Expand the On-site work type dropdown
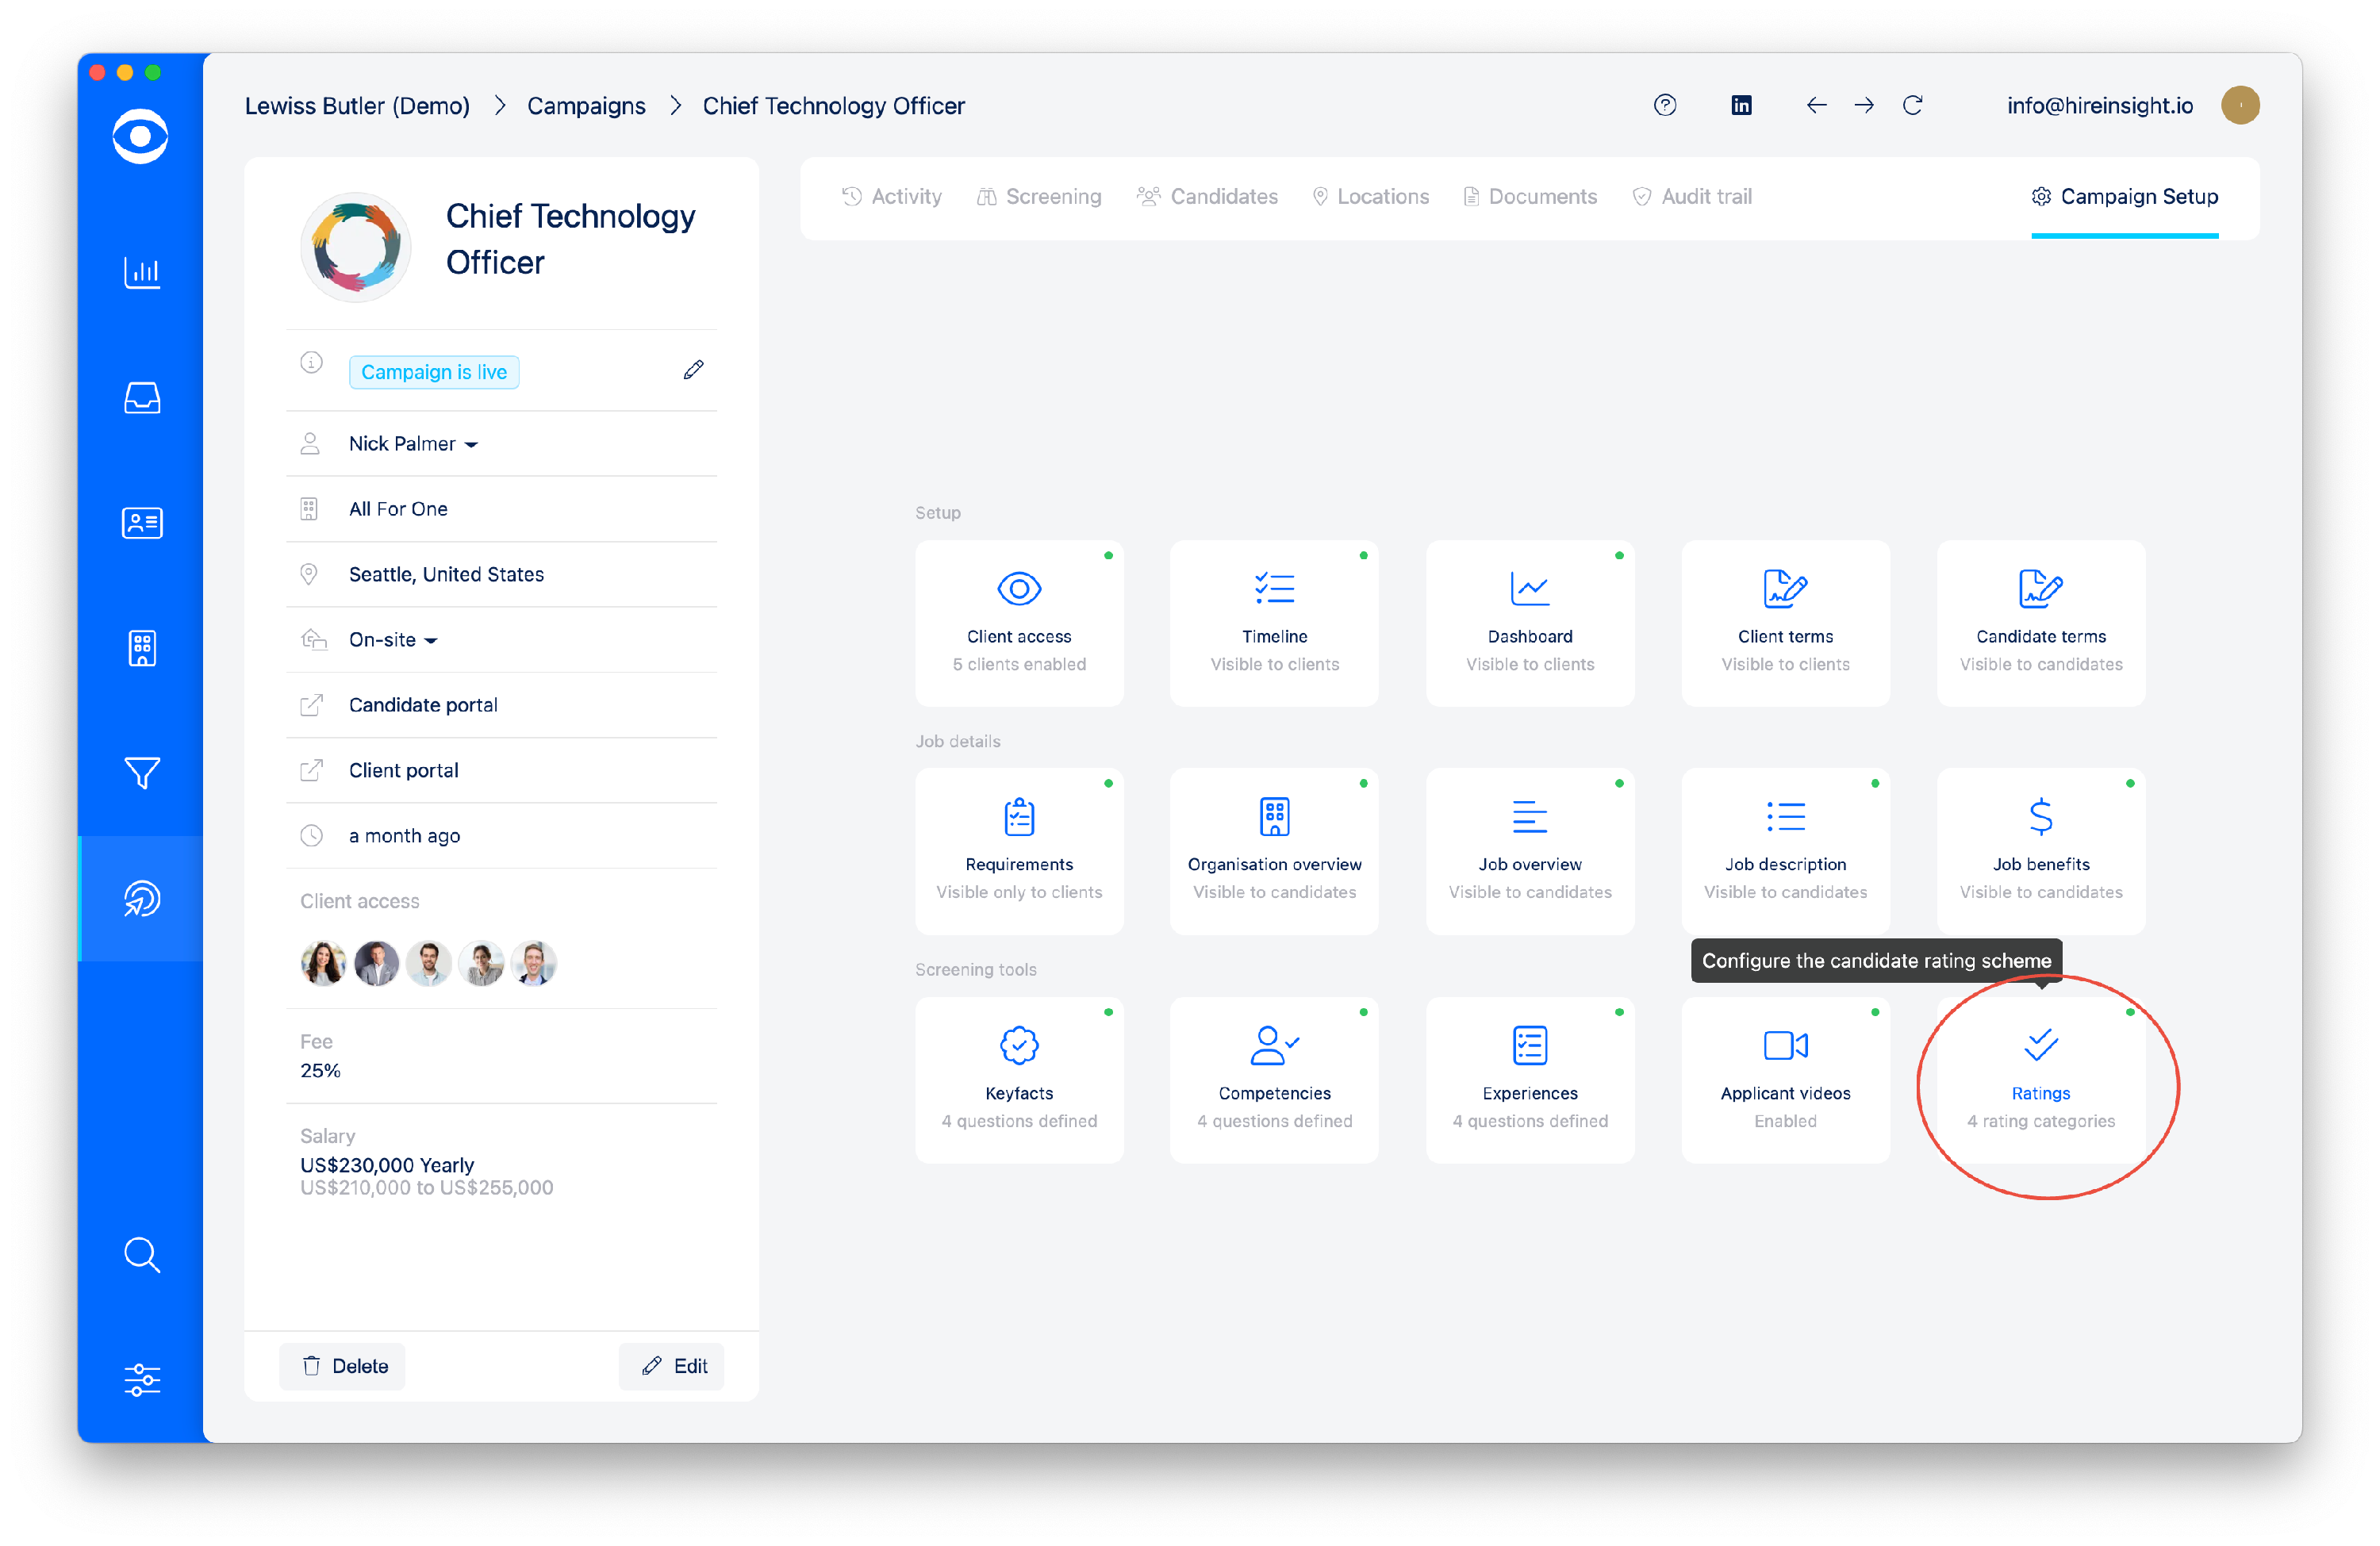This screenshot has width=2380, height=1546. pyautogui.click(x=393, y=639)
